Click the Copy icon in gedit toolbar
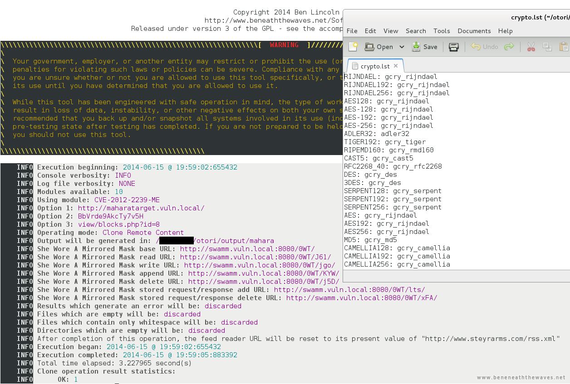 (547, 47)
